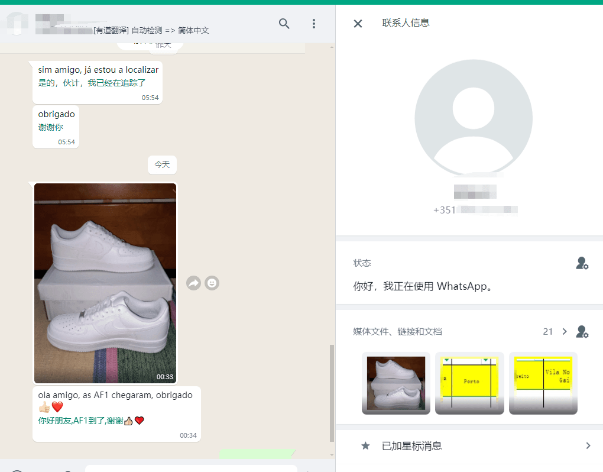Click the privacy icon in media section
The height and width of the screenshot is (472, 603).
point(582,332)
